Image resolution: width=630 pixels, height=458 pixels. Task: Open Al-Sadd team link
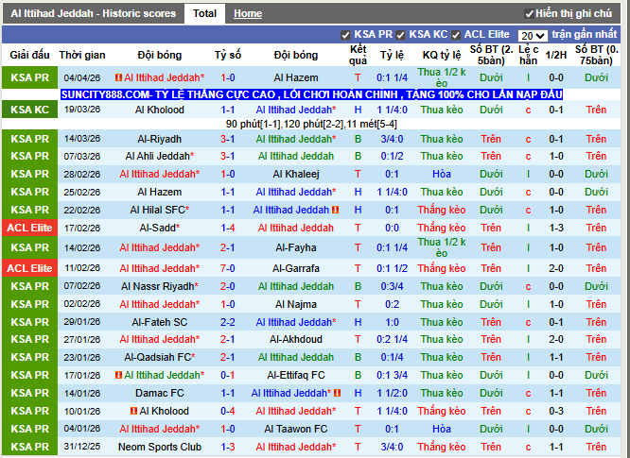(157, 228)
